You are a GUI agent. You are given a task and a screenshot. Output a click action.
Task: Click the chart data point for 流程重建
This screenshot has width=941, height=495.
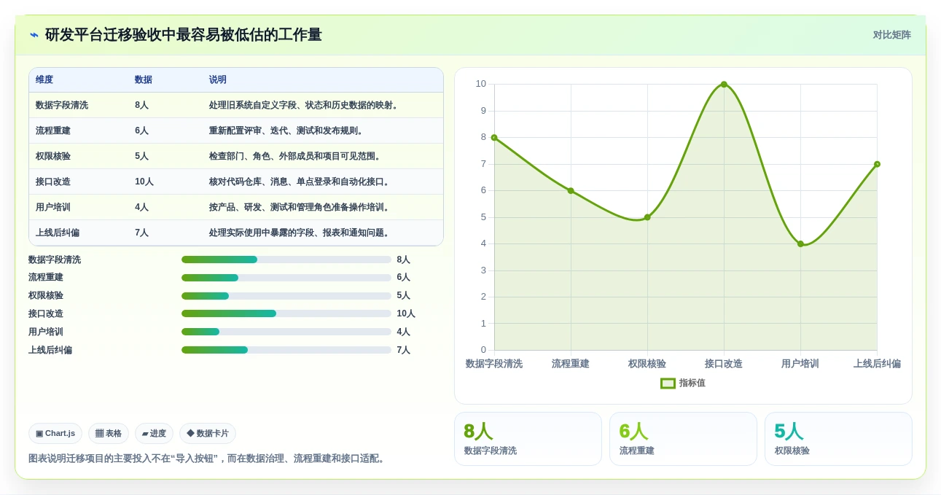point(571,191)
